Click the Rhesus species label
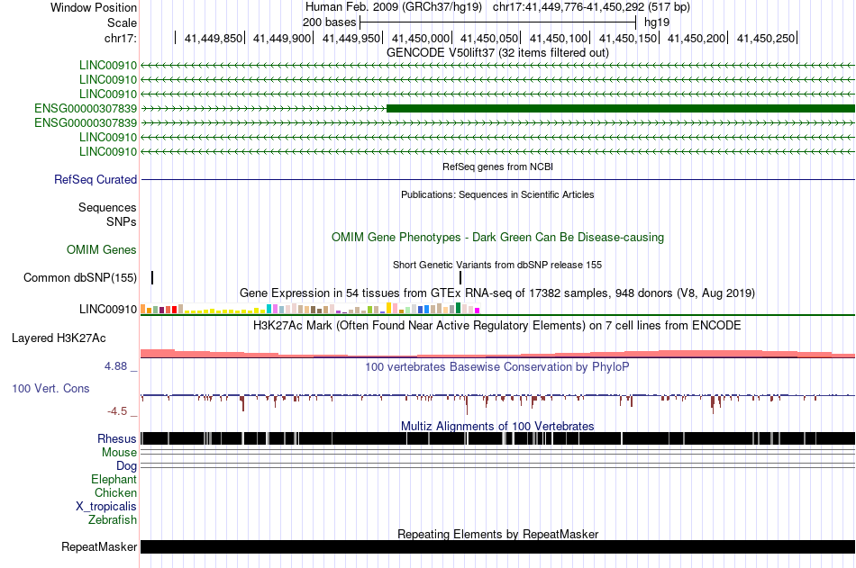The width and height of the screenshot is (856, 568). coord(117,438)
